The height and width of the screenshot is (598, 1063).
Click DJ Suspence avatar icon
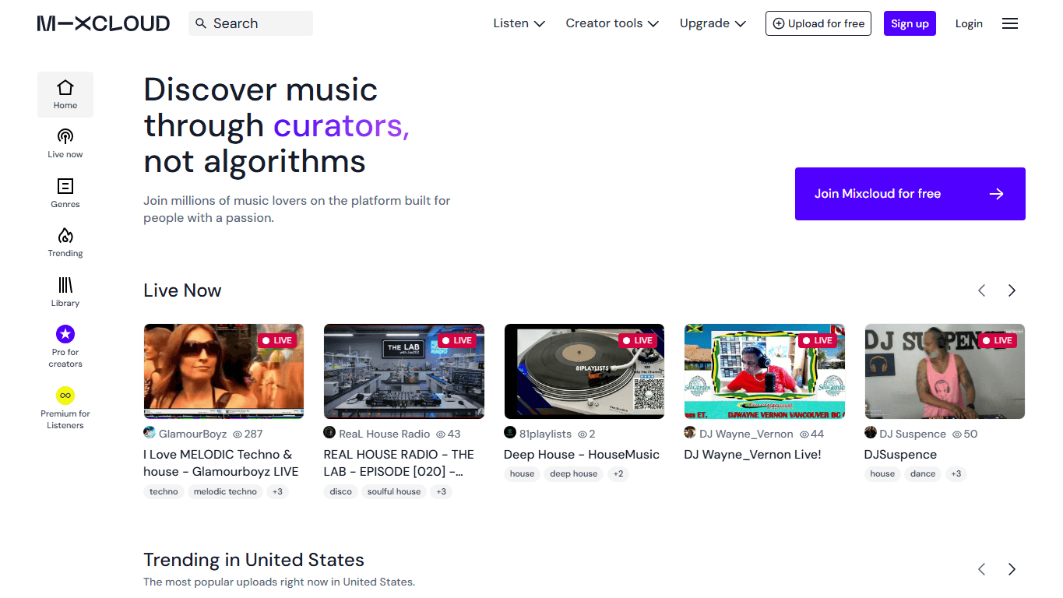(x=871, y=432)
